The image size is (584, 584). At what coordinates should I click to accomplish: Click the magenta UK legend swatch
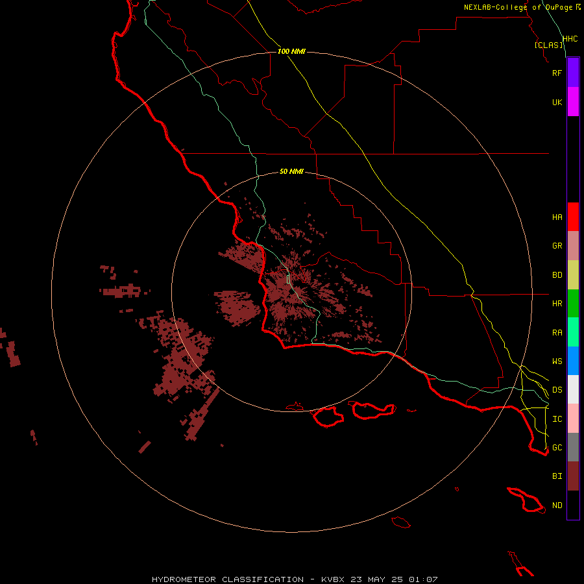[x=573, y=102]
